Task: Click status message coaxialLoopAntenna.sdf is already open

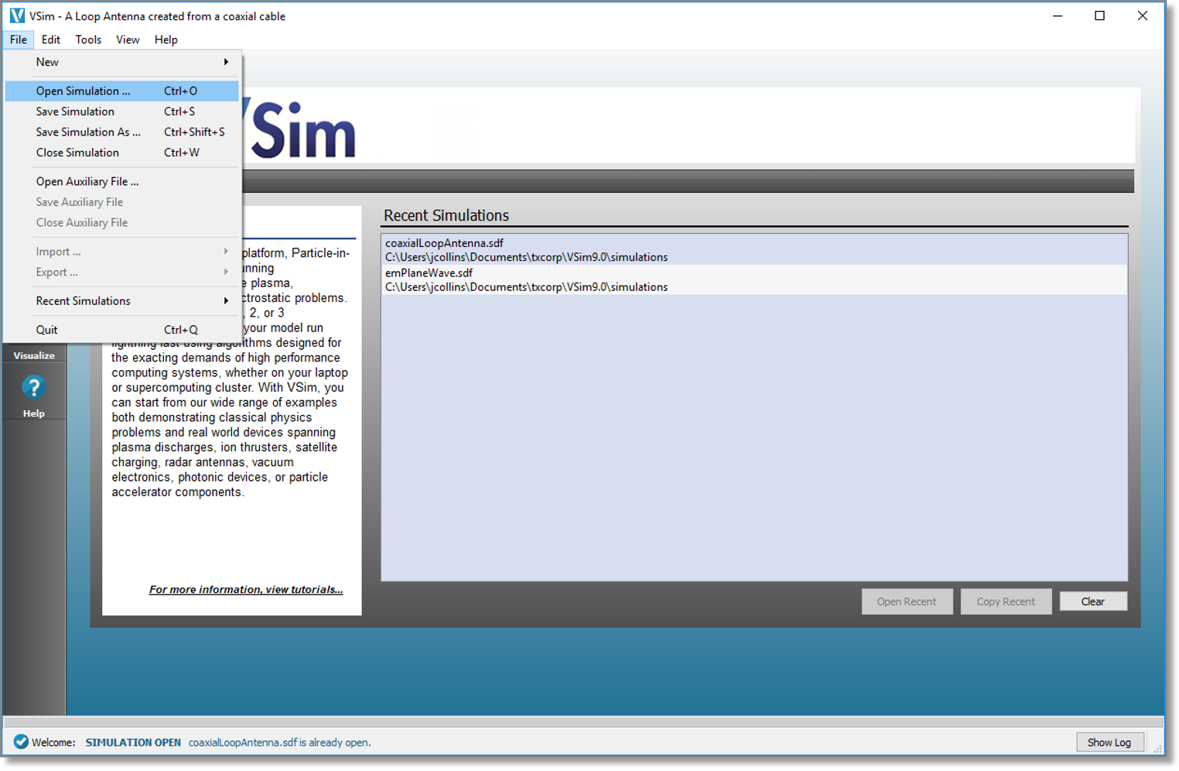Action: tap(279, 742)
